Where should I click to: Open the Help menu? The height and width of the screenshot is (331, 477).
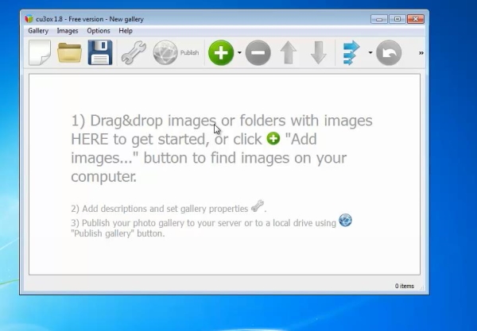point(126,31)
